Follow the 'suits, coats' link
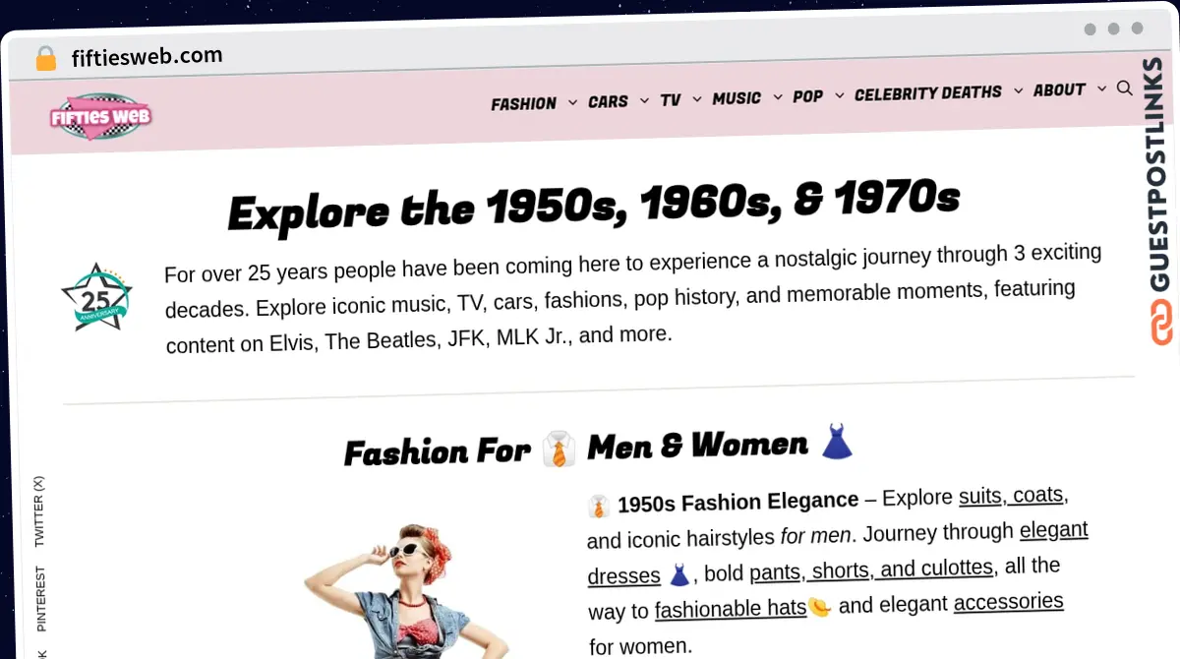This screenshot has width=1180, height=659. coord(1012,495)
